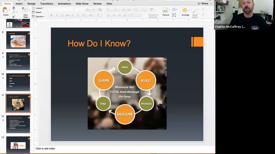Open the Slide Show tab

(82, 3)
